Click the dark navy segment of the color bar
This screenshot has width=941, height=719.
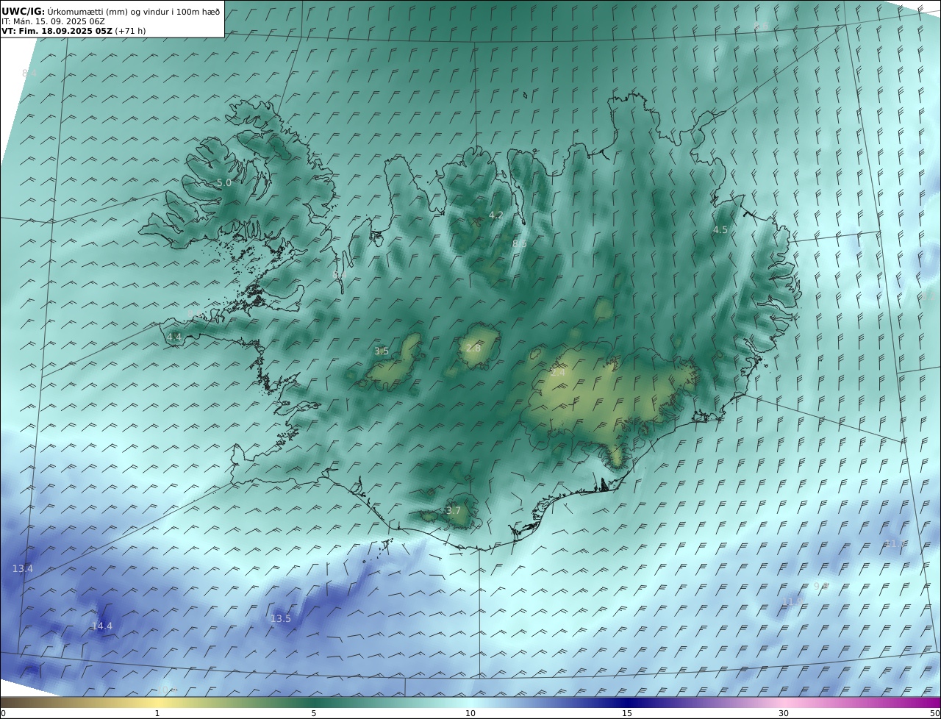point(627,702)
